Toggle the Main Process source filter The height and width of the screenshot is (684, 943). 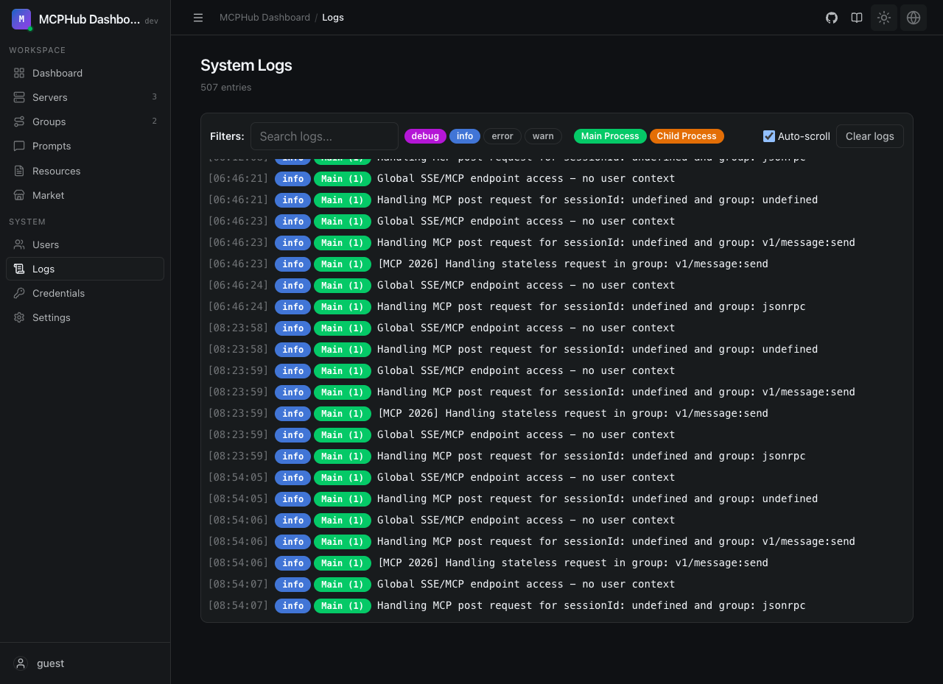coord(610,136)
